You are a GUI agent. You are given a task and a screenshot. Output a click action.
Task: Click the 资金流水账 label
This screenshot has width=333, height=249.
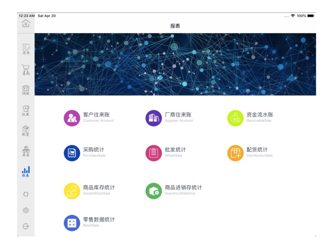click(260, 115)
